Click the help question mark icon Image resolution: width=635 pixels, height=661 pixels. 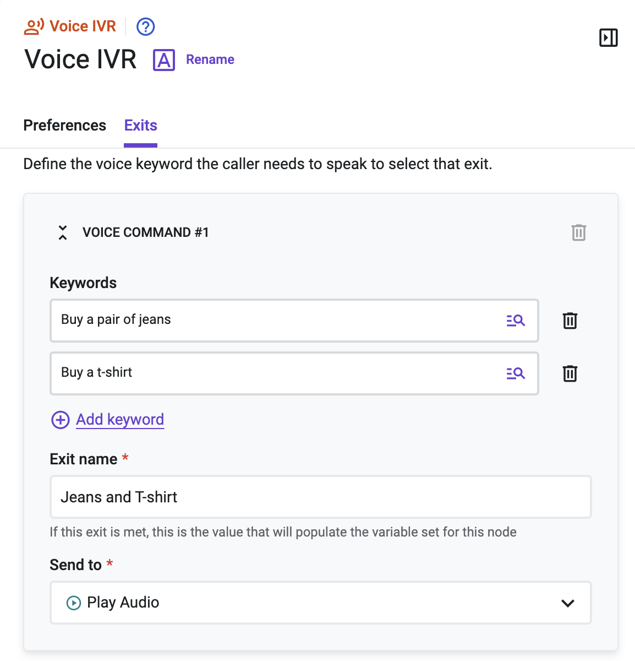[145, 26]
